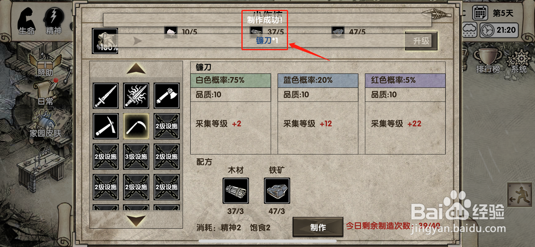Select the axe crafting recipe icon
This screenshot has height=247, width=535.
(167, 96)
